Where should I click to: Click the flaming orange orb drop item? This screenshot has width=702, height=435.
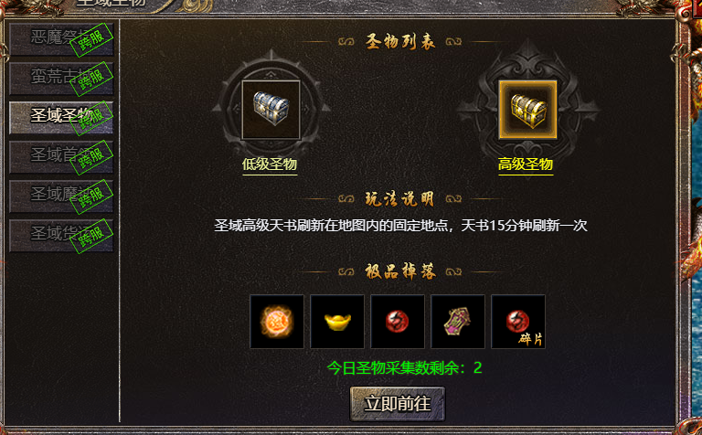pos(277,322)
